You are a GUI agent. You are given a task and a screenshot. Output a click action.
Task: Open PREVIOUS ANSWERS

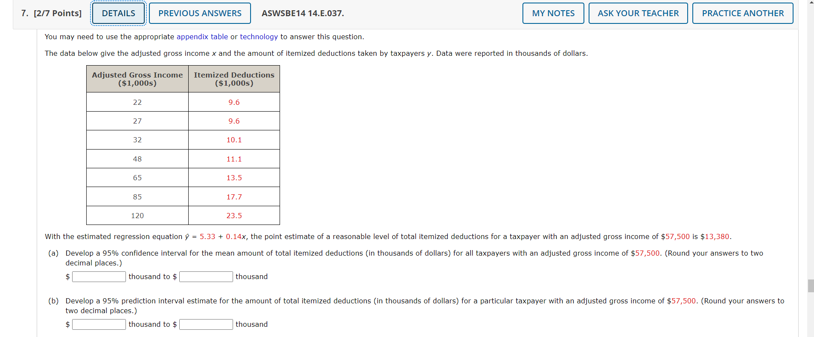tap(199, 13)
